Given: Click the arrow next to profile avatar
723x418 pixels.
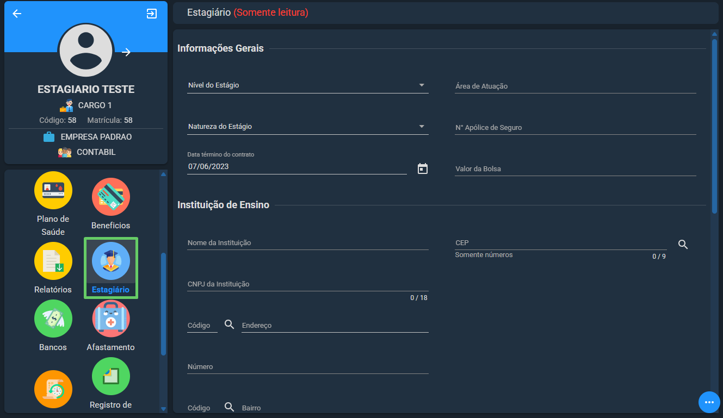Looking at the screenshot, I should [x=126, y=52].
